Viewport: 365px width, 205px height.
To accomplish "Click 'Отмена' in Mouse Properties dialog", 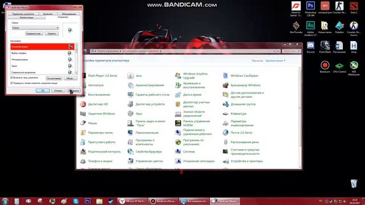I will point(58,91).
